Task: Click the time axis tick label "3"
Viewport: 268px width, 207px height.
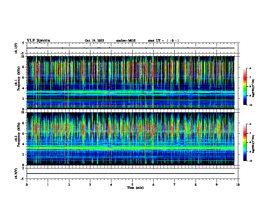Action: (x=90, y=185)
